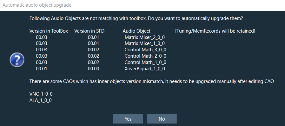This screenshot has width=285, height=126.
Task: Decline the upgrade with No button
Action: 162,119
